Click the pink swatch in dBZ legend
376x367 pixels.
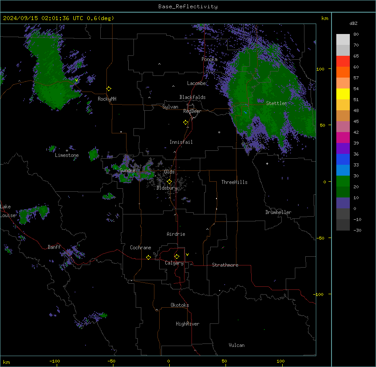[x=343, y=127]
